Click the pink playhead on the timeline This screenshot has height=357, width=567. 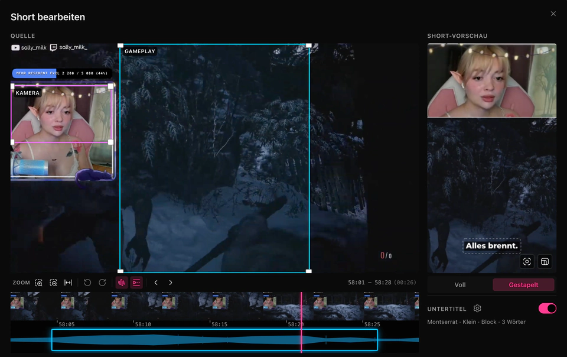(x=301, y=322)
